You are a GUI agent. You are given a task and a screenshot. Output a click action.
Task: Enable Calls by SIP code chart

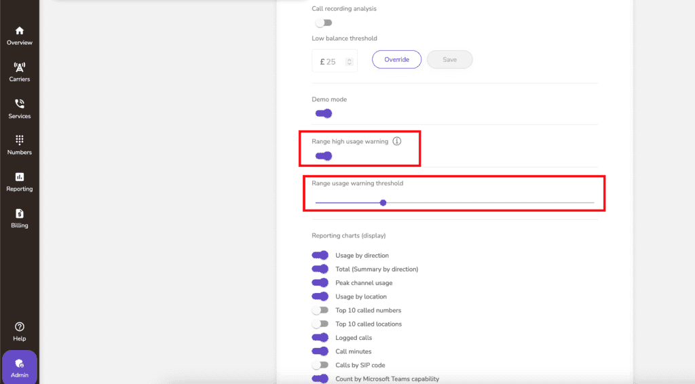pos(320,365)
